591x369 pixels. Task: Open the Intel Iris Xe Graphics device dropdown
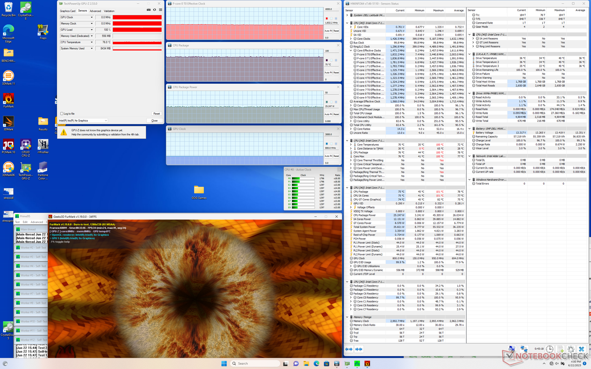click(x=106, y=121)
